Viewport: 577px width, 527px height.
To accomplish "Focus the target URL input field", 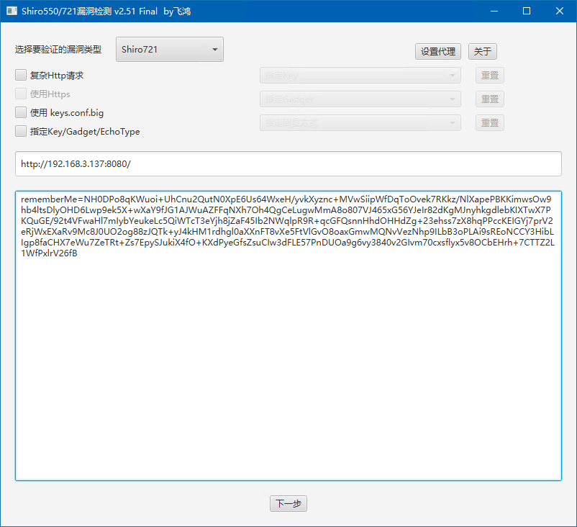I will (x=288, y=164).
